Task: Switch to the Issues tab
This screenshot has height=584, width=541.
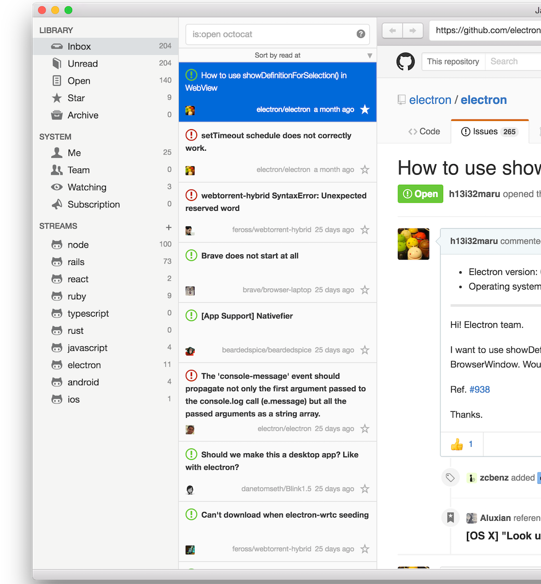Action: coord(490,131)
